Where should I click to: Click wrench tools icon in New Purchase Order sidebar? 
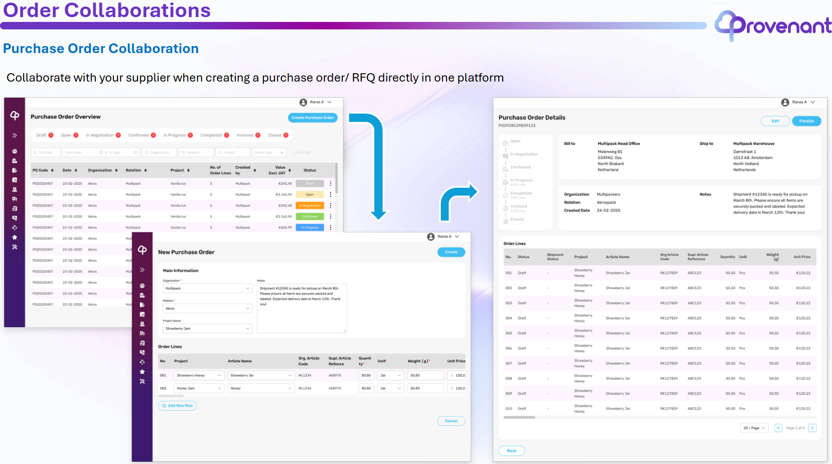pos(142,381)
